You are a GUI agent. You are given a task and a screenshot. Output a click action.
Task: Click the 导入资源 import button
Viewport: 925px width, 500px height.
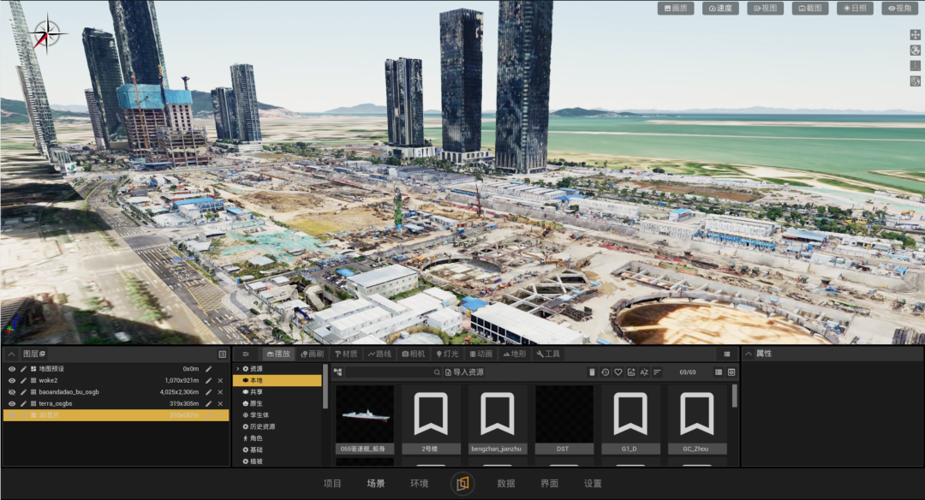tap(465, 372)
